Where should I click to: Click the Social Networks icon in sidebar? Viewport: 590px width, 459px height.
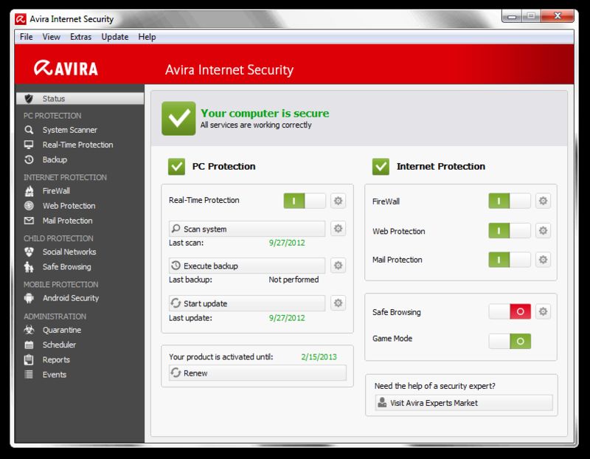click(29, 252)
